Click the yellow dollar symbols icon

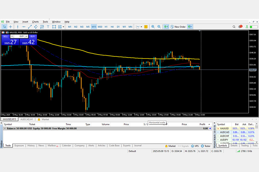(146, 27)
